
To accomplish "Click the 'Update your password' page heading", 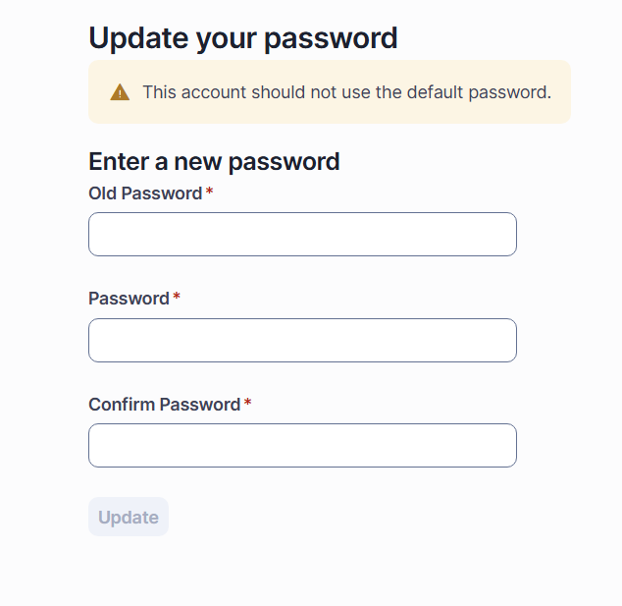I will pos(243,38).
